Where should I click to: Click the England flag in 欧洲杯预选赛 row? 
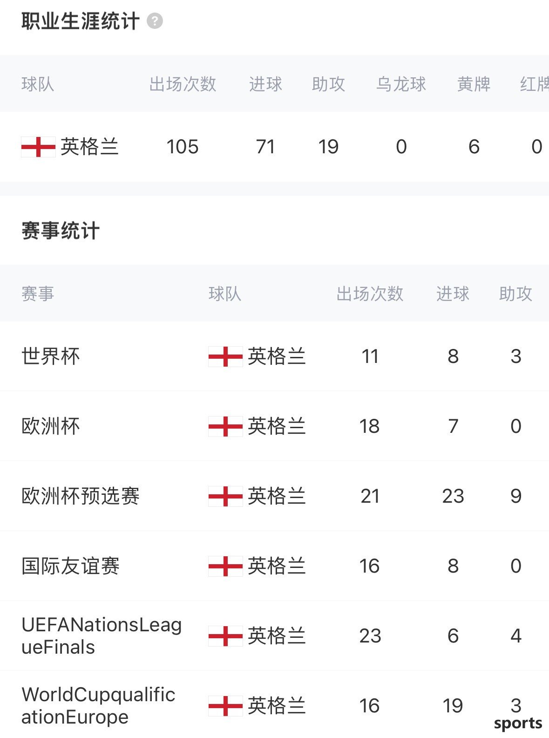tap(225, 496)
